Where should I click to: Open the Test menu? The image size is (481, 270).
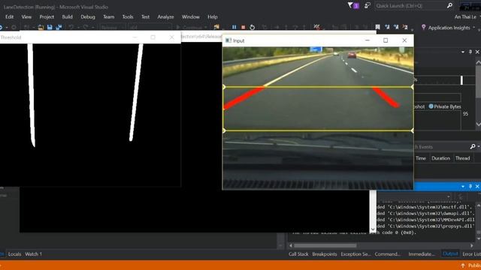(x=145, y=17)
